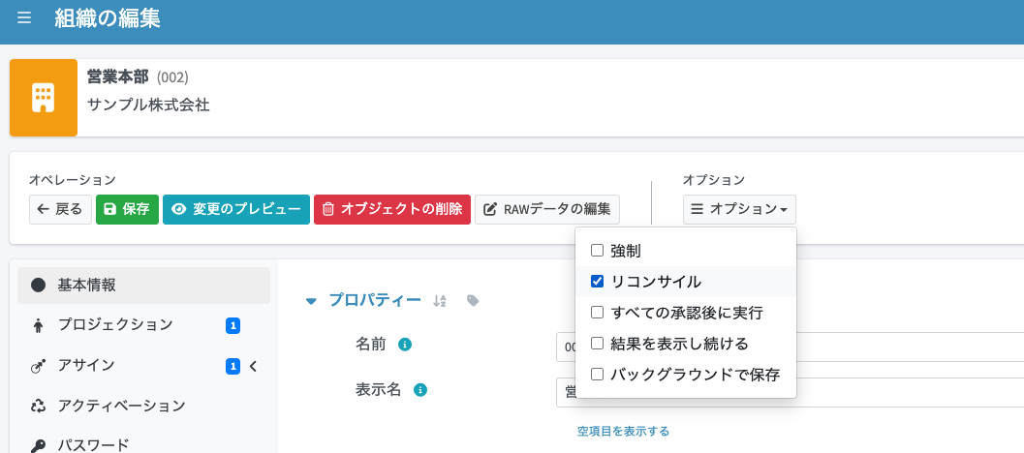The image size is (1024, 453).
Task: Click the info icon next to 名前
Action: click(405, 344)
